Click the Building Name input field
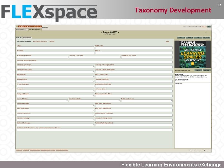 point(134,48)
